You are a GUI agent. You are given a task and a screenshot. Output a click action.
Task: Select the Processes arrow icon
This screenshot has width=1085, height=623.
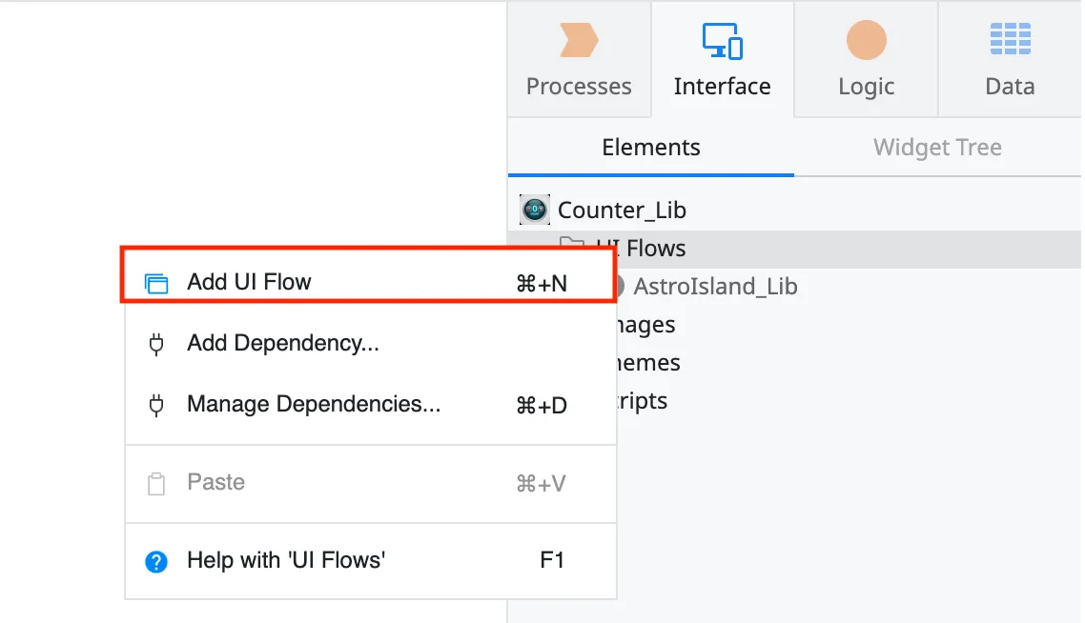(579, 40)
